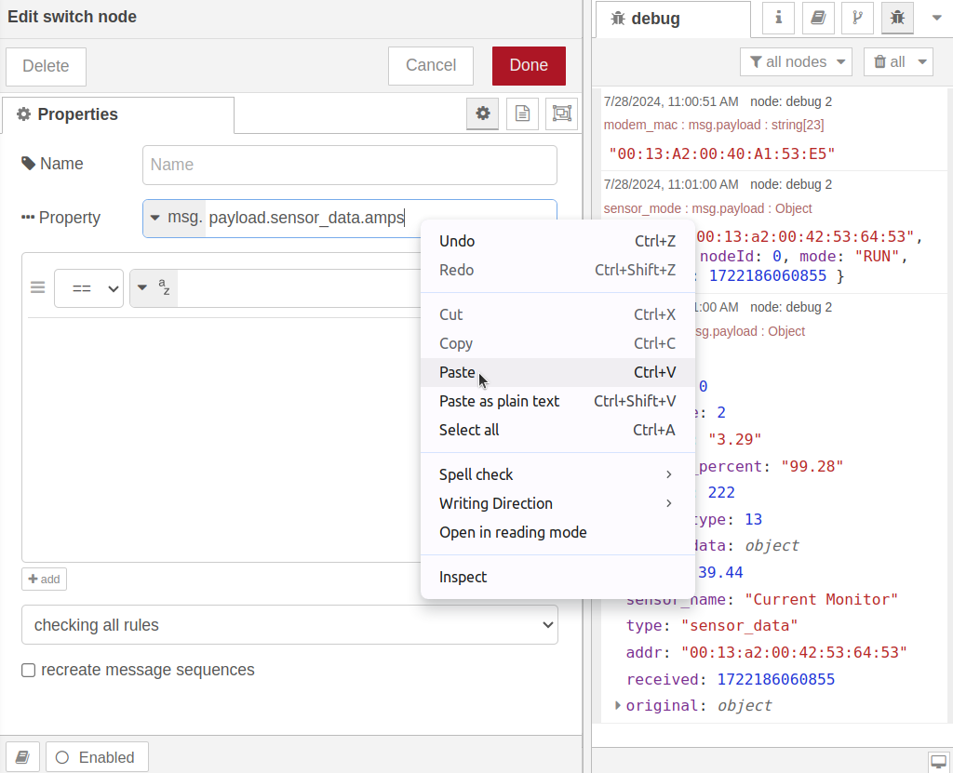The width and height of the screenshot is (953, 773).
Task: Open the Spell check submenu
Action: 557,474
